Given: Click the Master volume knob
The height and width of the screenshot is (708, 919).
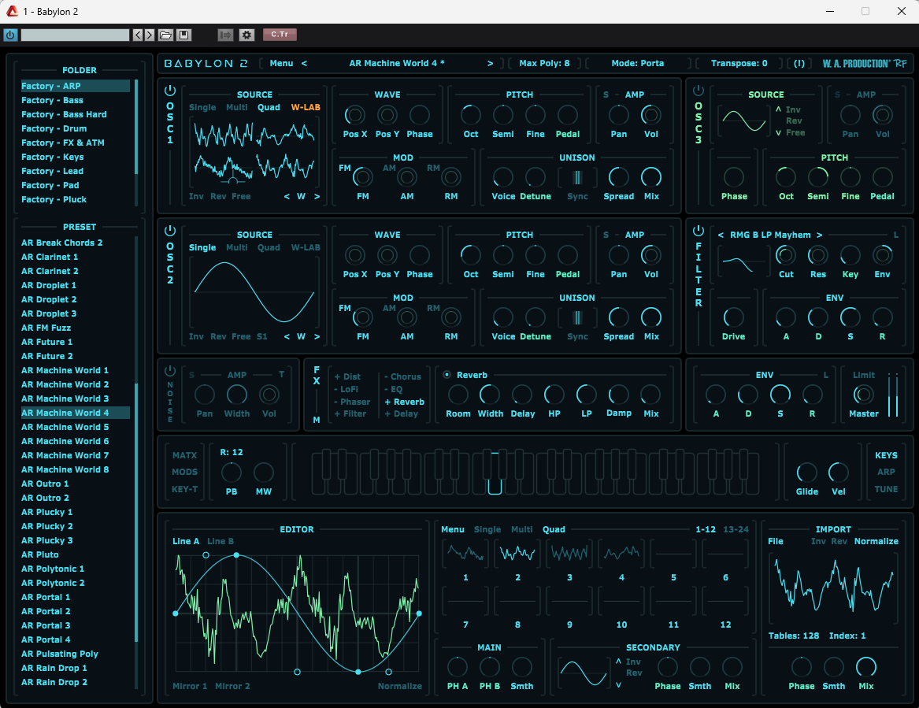Looking at the screenshot, I should click(x=864, y=395).
